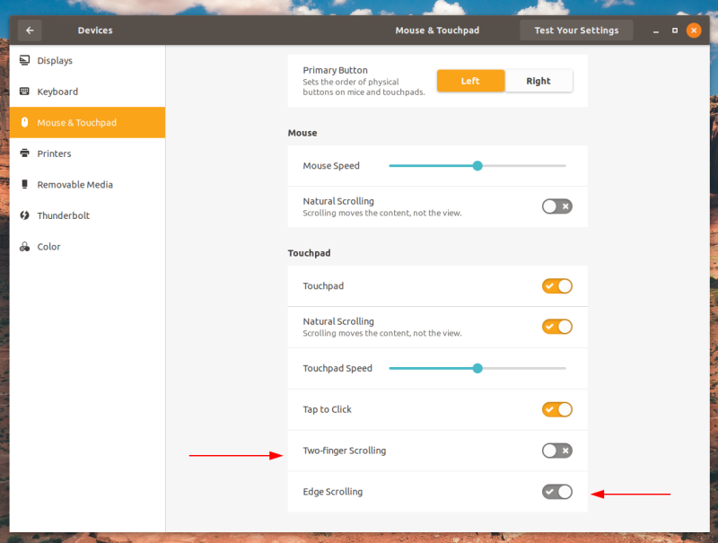This screenshot has width=718, height=543.
Task: Click the Mouse Speed slider handle
Action: 477,166
